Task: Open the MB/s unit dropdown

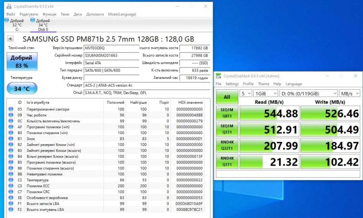Action: click(x=350, y=93)
